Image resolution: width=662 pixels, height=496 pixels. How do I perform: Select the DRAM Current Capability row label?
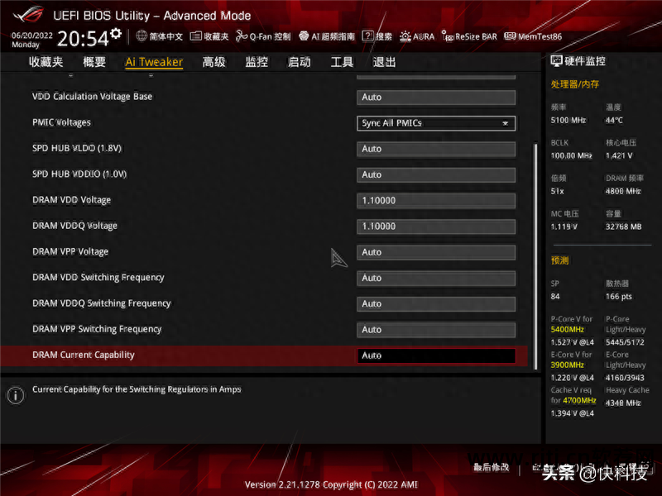84,355
